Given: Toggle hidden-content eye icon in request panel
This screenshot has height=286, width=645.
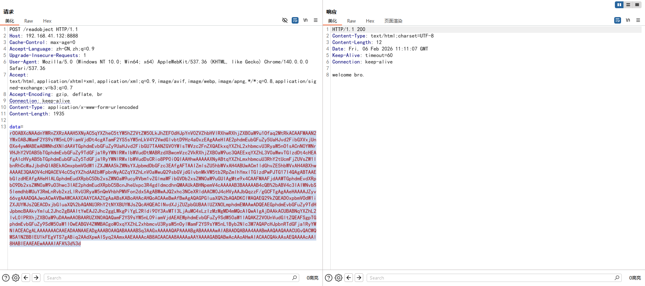Looking at the screenshot, I should (x=284, y=21).
